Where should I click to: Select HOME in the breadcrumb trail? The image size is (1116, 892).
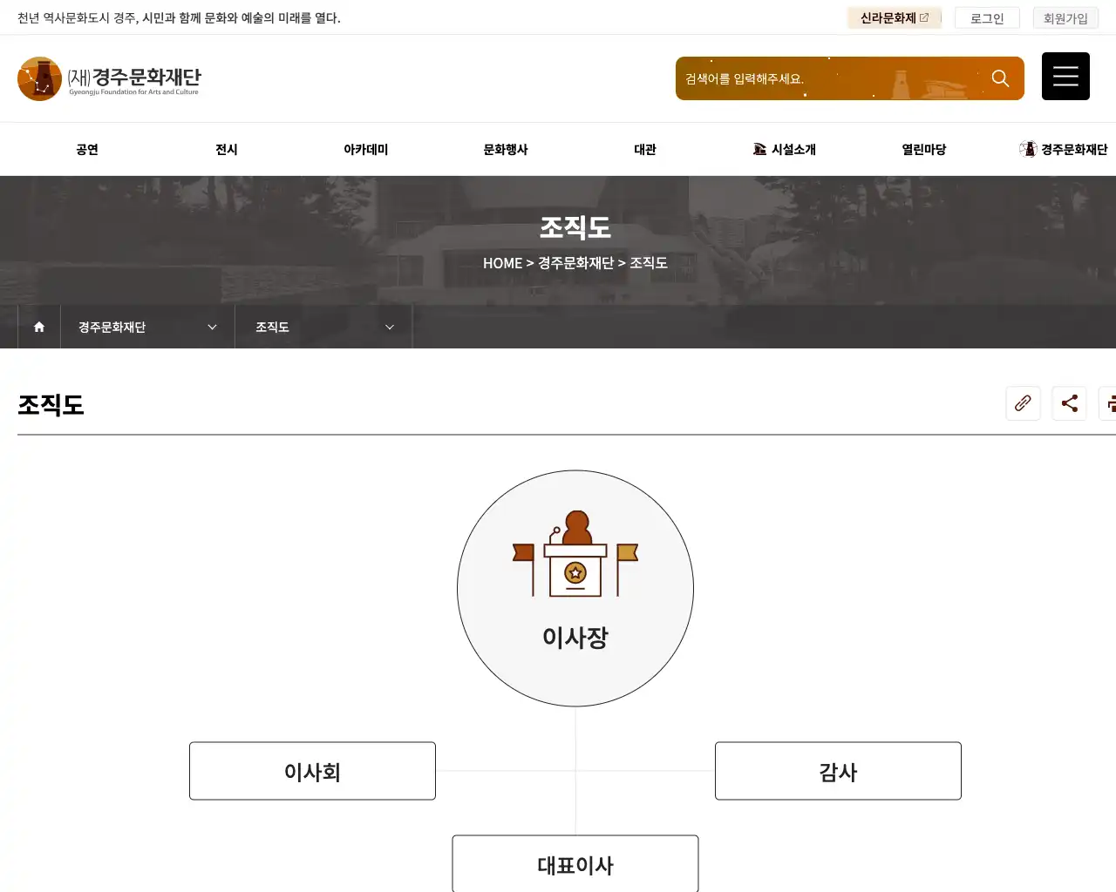pos(502,262)
